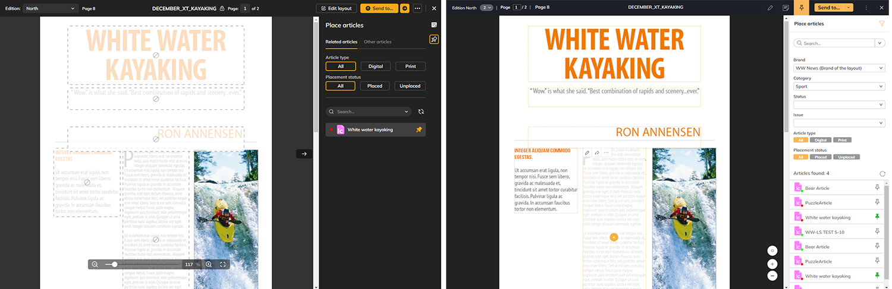The width and height of the screenshot is (892, 289).
Task: Toggle the highlighted pin icon below notes in dark window
Action: tap(434, 40)
